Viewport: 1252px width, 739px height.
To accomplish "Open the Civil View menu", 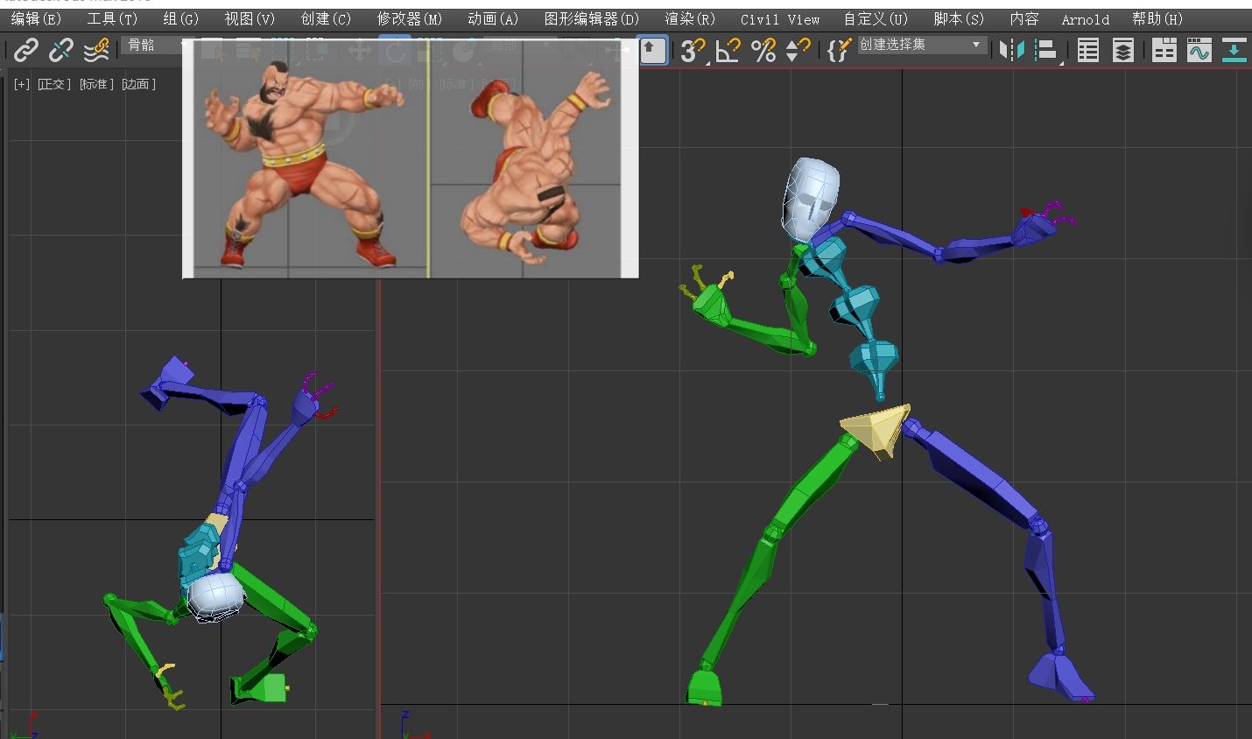I will pos(780,18).
